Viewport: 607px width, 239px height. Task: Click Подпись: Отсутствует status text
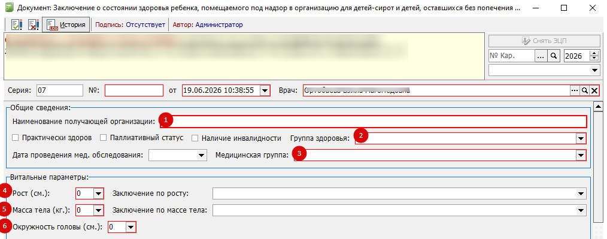[130, 25]
